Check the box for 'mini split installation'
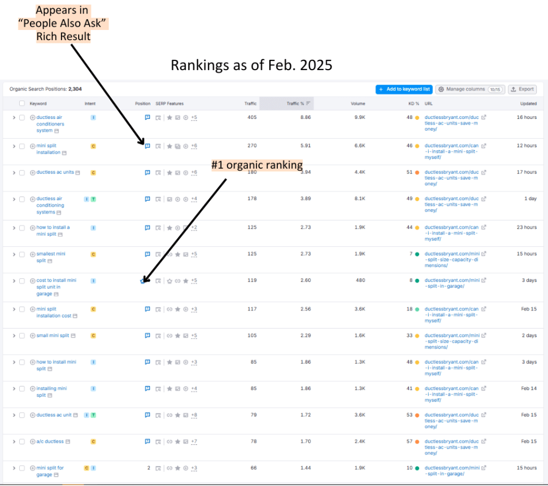The width and height of the screenshot is (548, 486). click(22, 146)
